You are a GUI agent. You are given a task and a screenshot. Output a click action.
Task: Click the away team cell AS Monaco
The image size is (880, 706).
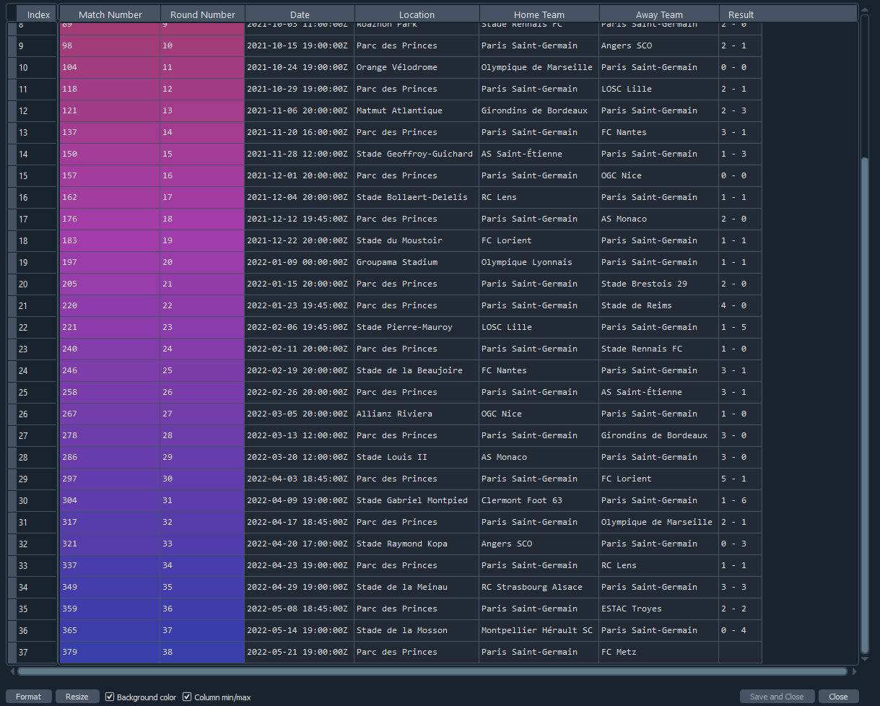click(x=659, y=219)
